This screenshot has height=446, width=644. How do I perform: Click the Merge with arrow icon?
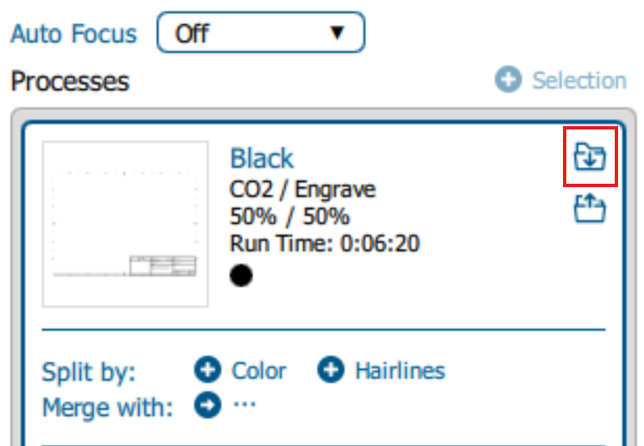[x=207, y=405]
